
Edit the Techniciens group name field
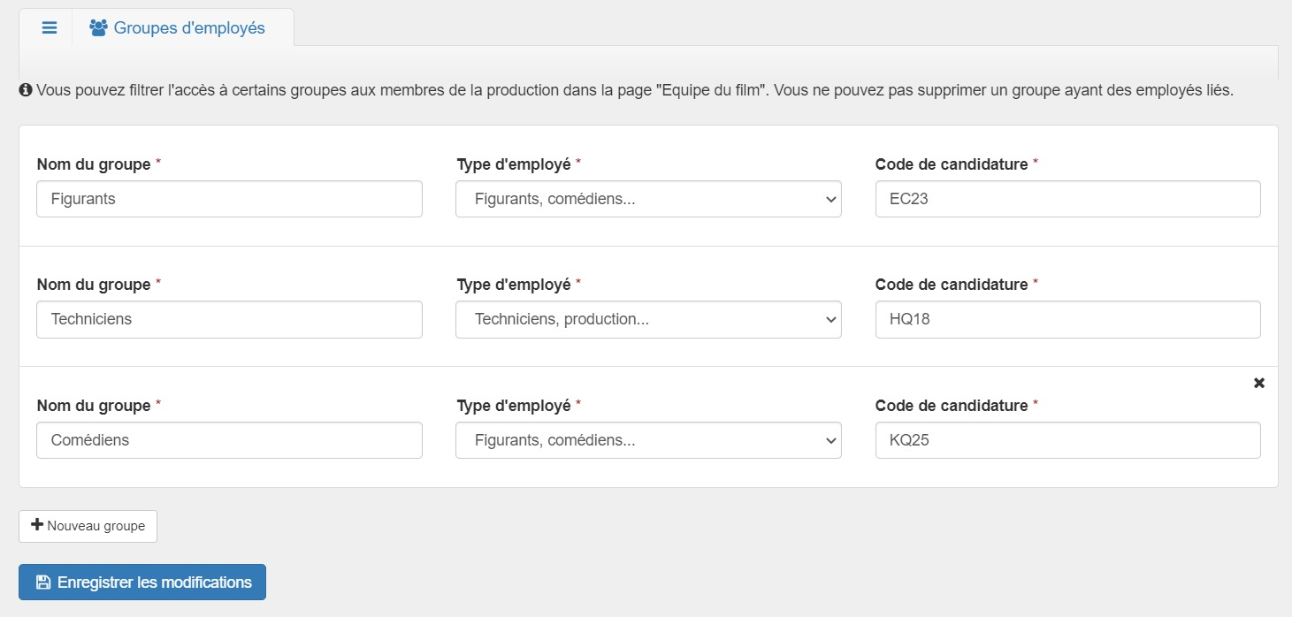[x=229, y=319]
